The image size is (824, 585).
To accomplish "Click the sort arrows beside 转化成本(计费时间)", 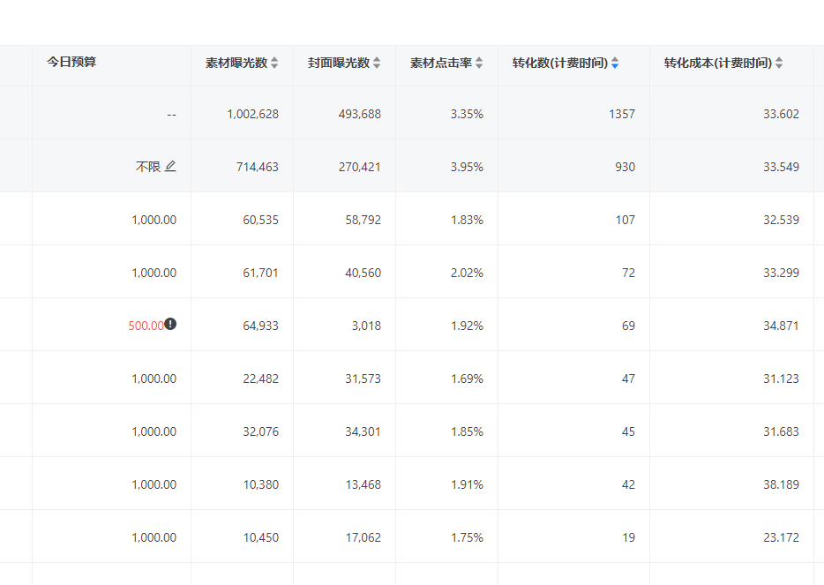I will click(779, 64).
